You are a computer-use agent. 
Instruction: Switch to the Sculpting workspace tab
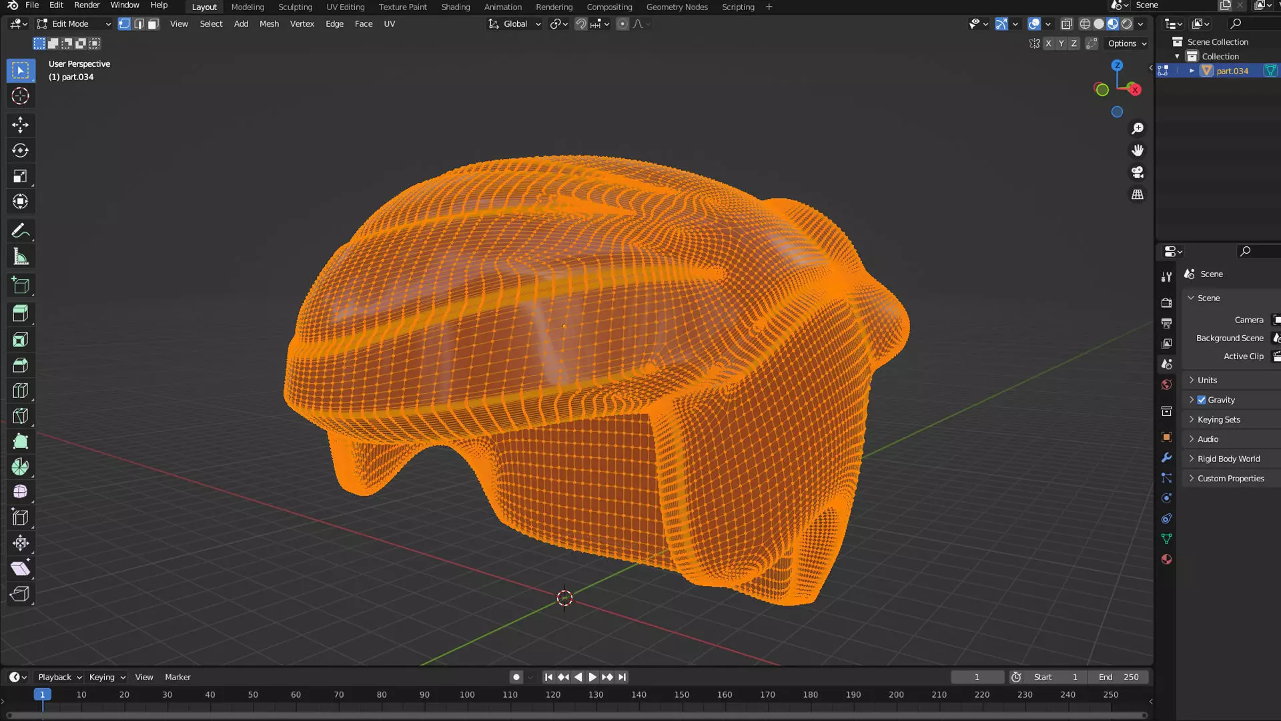[x=295, y=7]
